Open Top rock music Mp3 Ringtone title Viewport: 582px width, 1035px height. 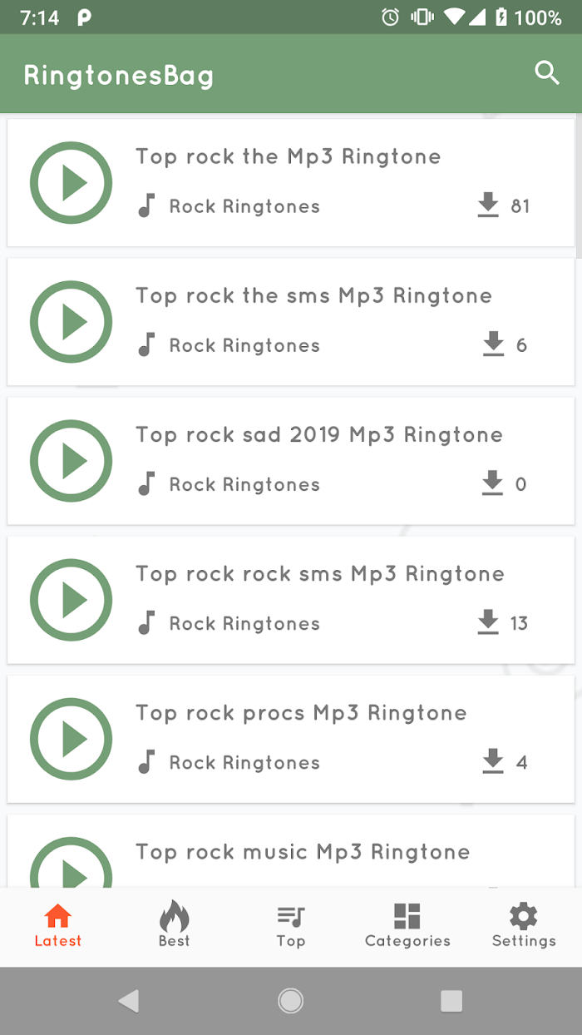click(303, 852)
